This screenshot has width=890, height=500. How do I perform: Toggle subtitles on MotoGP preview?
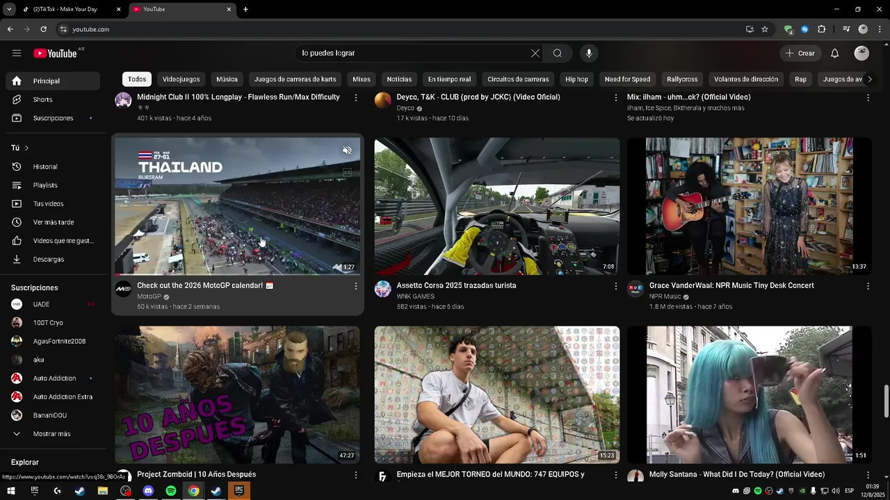coord(347,172)
